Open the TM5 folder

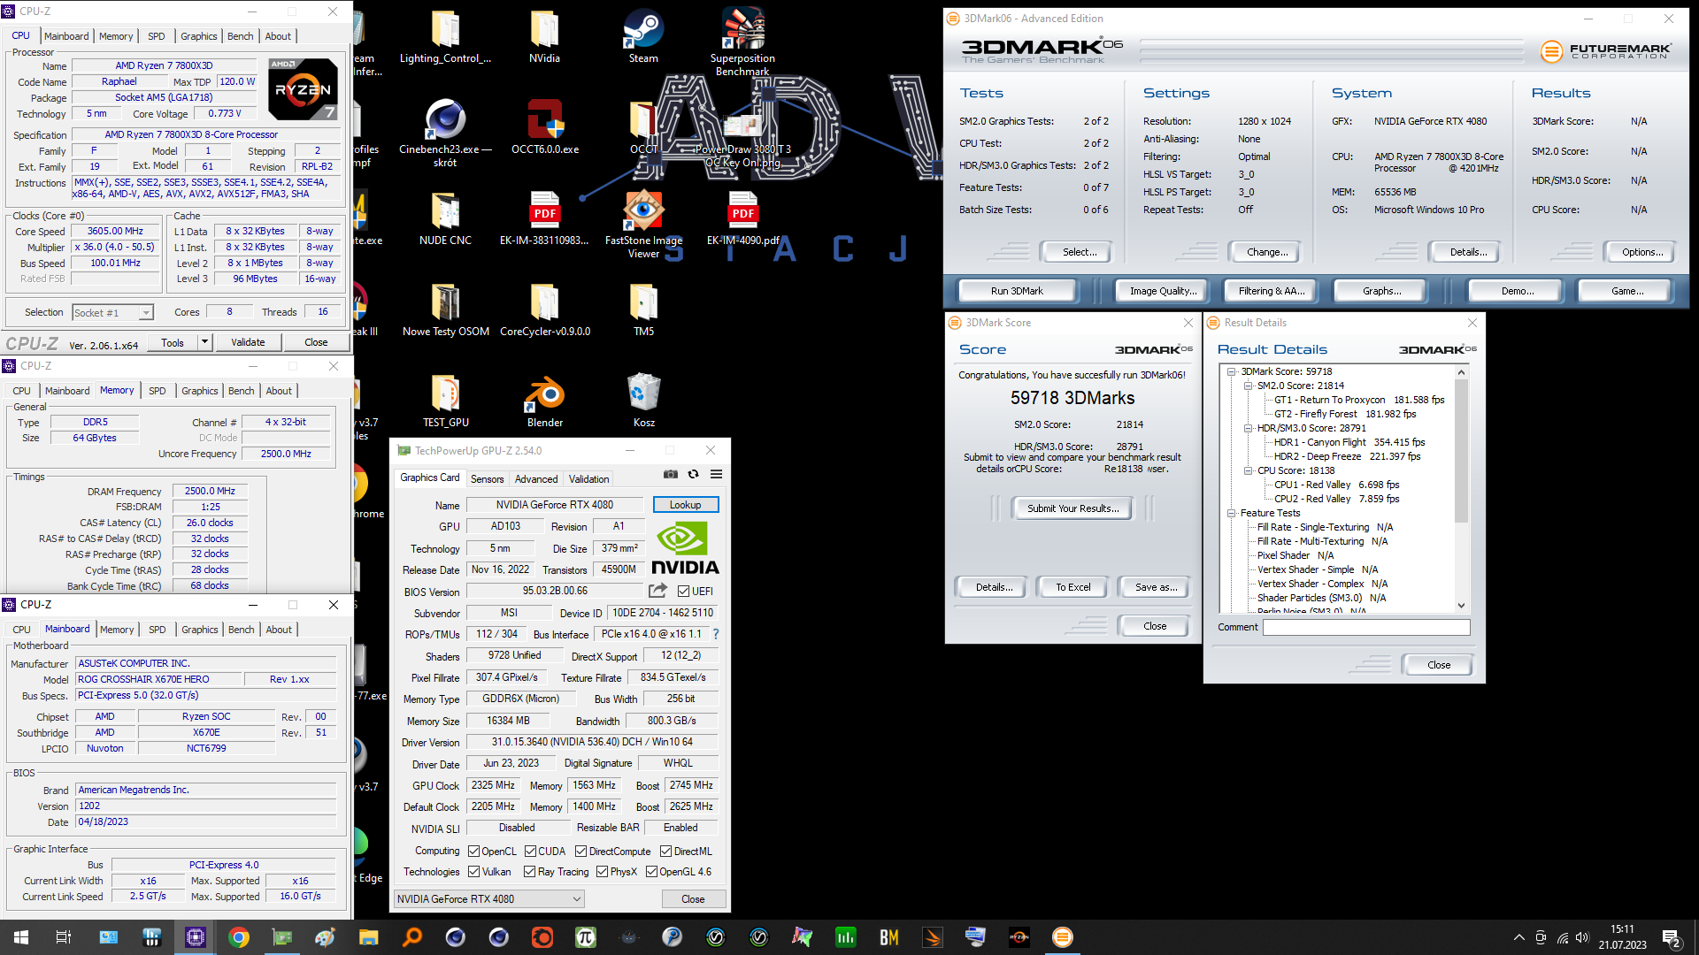[x=643, y=309]
